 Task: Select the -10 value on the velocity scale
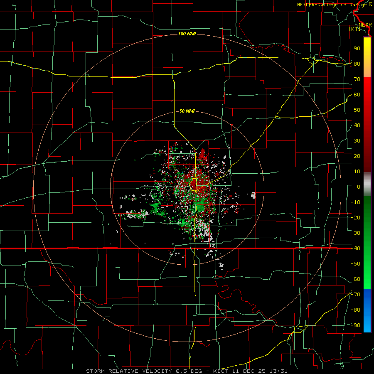point(355,202)
